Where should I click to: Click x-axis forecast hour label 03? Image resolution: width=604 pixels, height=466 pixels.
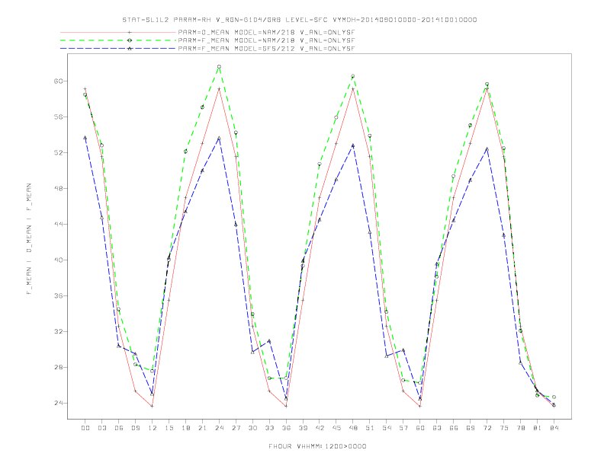(101, 428)
